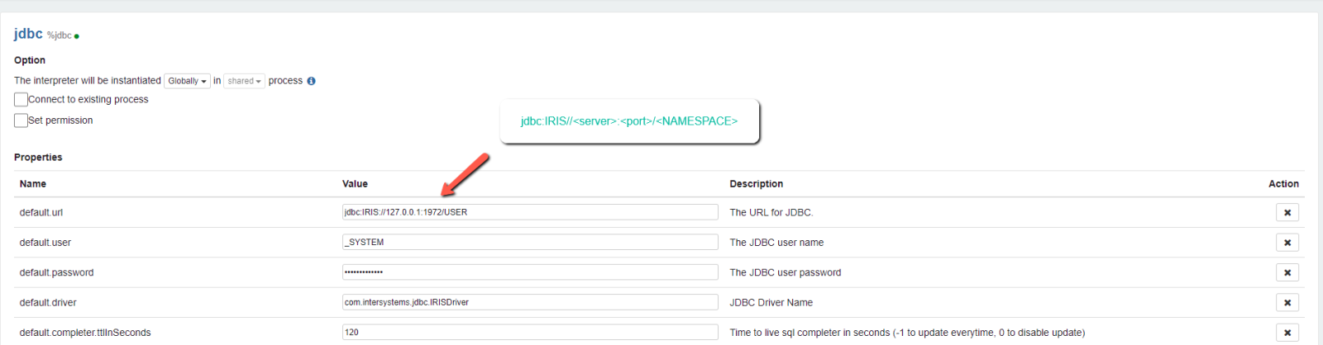Open the Globally instantiation dropdown
The image size is (1323, 345).
coord(187,81)
